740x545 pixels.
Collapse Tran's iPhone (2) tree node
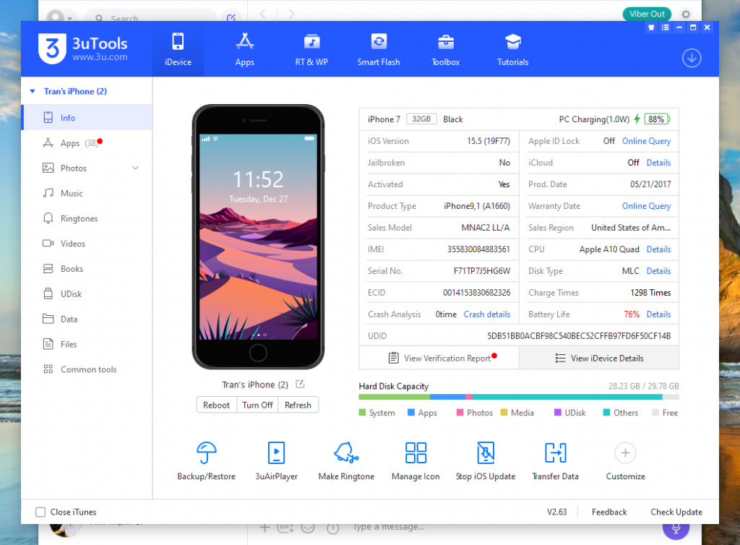[x=33, y=91]
